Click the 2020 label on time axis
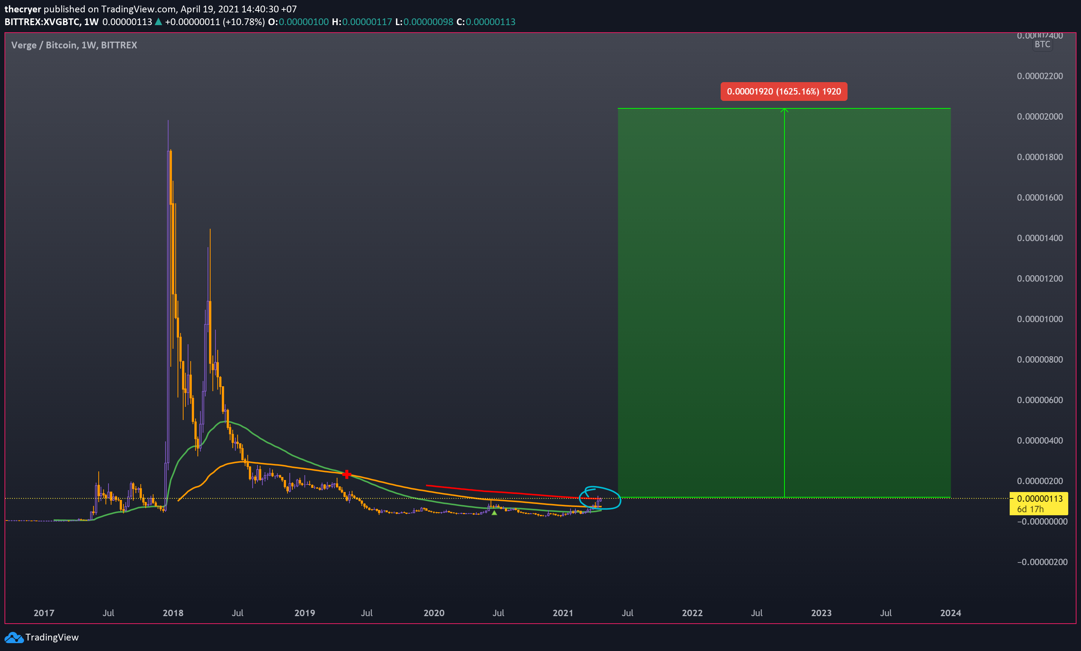 (x=434, y=613)
